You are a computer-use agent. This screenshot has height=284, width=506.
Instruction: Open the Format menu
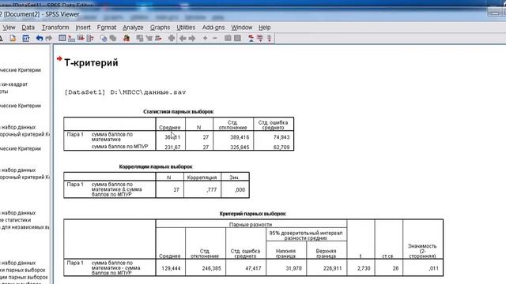[107, 28]
